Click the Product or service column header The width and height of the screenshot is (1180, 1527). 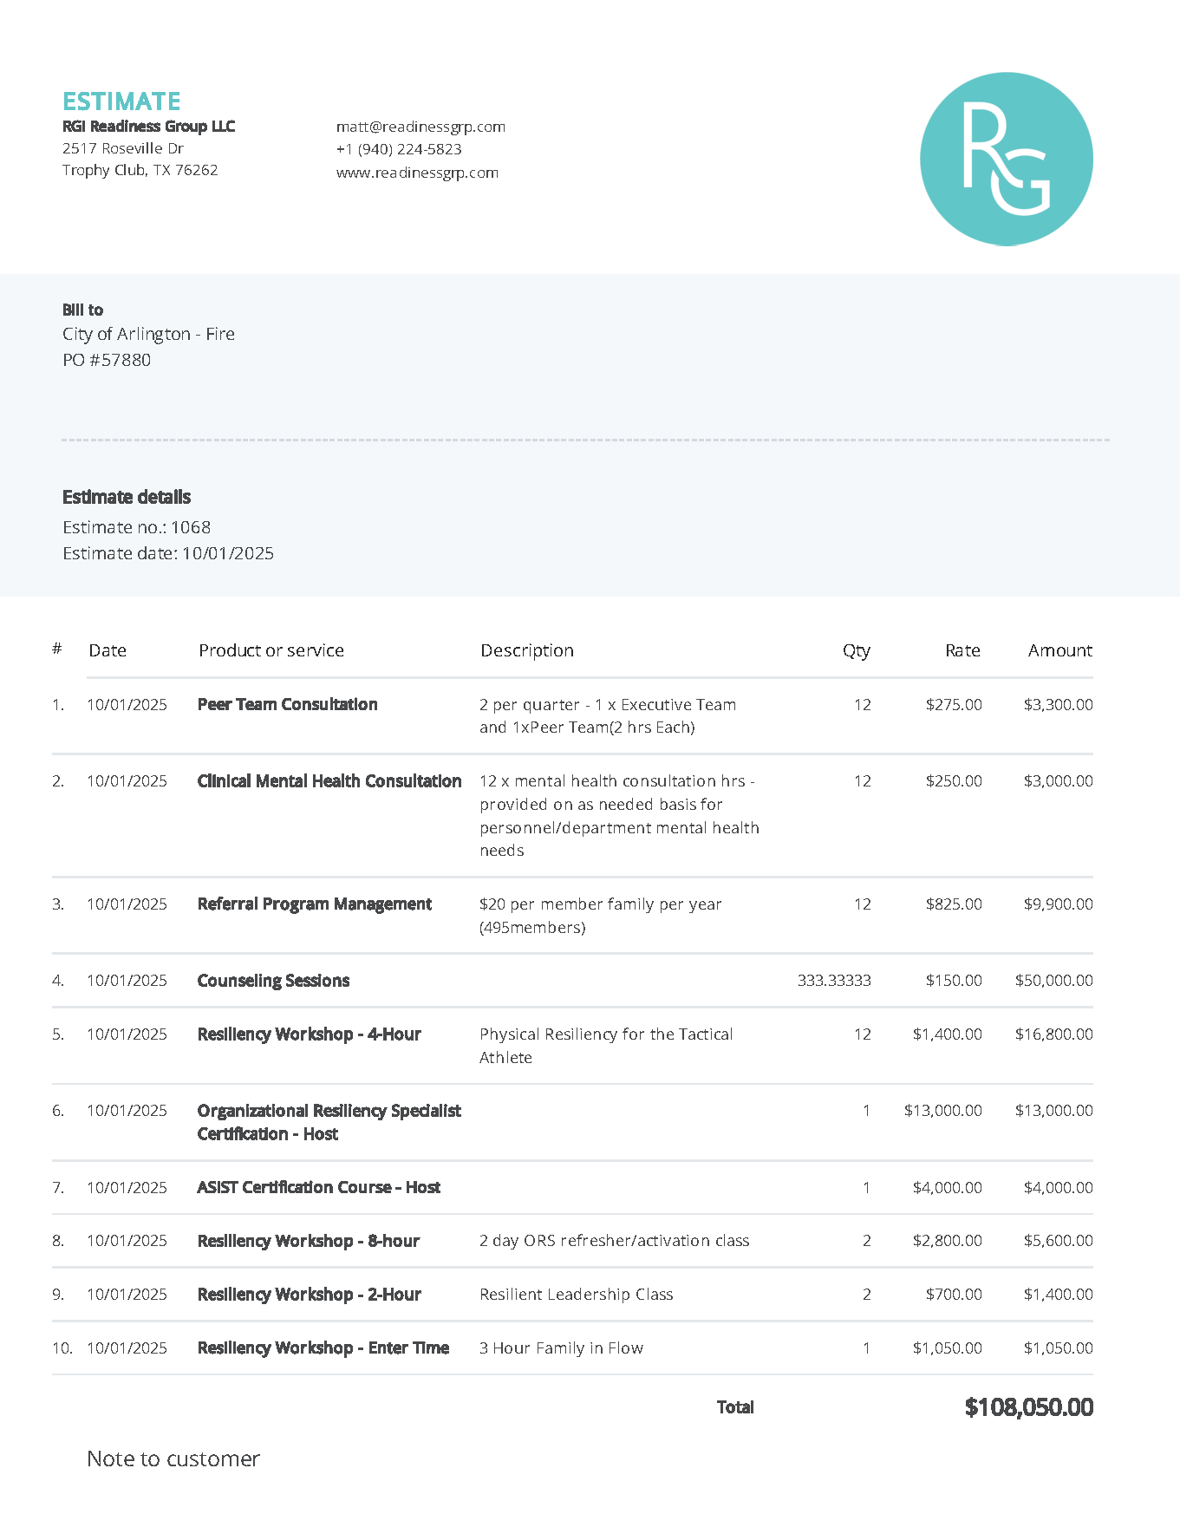(271, 650)
